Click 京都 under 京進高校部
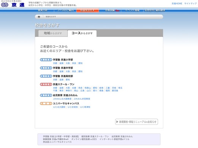198x148 pixels. pyautogui.click(x=55, y=80)
